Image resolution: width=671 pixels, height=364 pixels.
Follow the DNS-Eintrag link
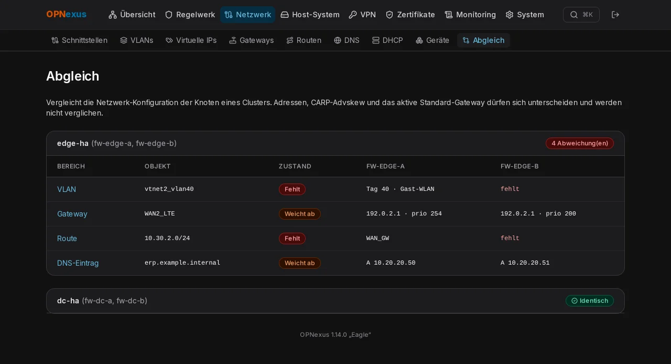[78, 263]
